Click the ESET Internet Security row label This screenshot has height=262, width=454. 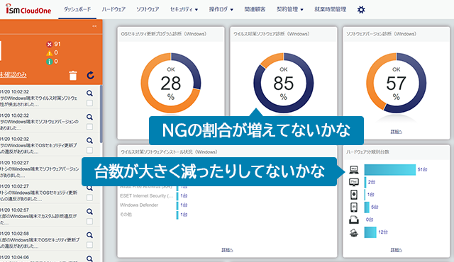pos(147,196)
